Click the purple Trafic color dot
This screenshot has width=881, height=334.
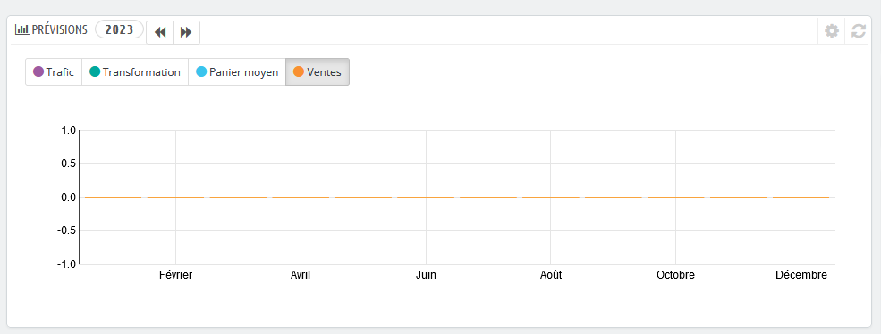point(38,71)
